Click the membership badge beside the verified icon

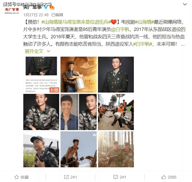pos(52,7)
